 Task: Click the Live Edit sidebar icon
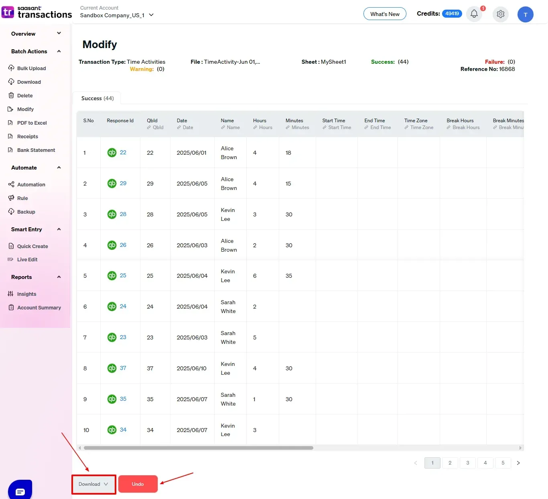point(10,259)
